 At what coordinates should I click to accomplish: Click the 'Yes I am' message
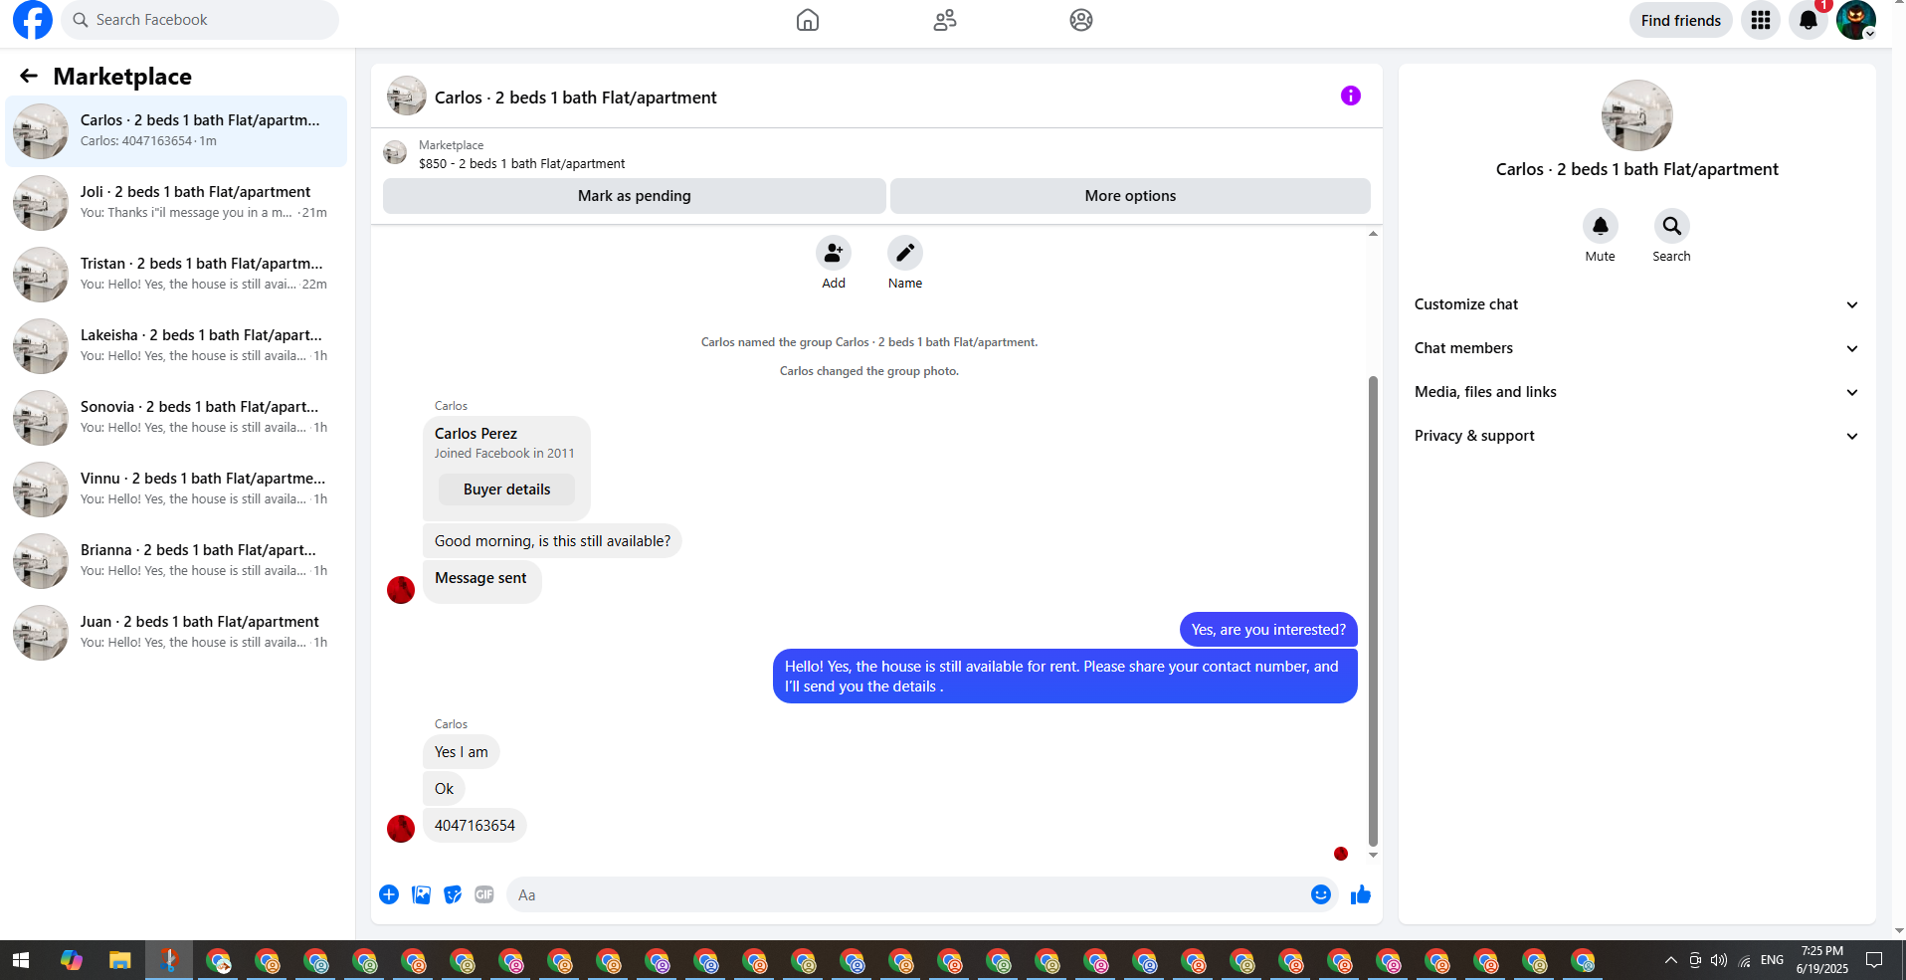pos(461,752)
